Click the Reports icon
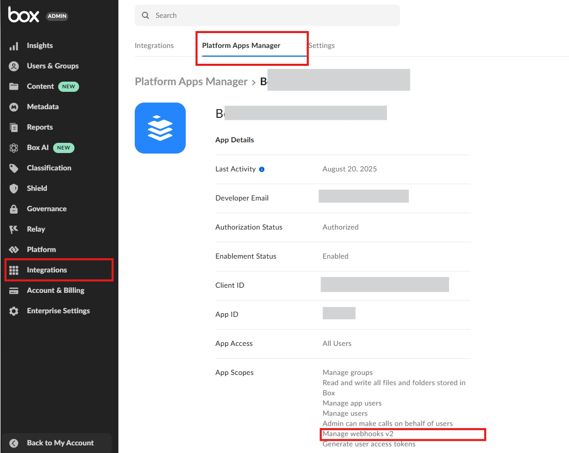Image resolution: width=569 pixels, height=453 pixels. click(14, 128)
